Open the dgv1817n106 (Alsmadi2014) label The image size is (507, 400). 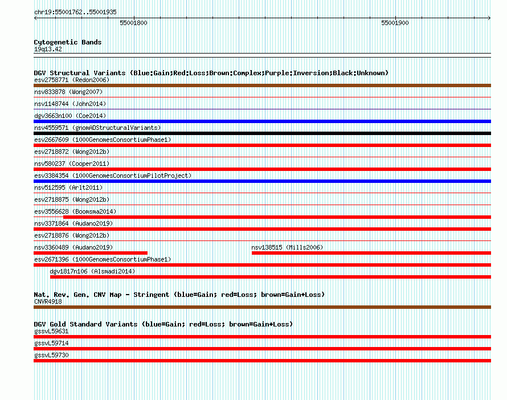coord(92,271)
